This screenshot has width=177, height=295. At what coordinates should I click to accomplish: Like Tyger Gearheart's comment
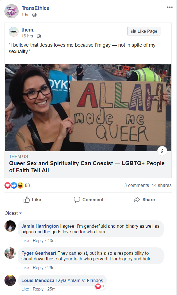pos(25,267)
